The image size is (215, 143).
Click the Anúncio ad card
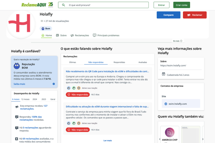tap(191, 134)
